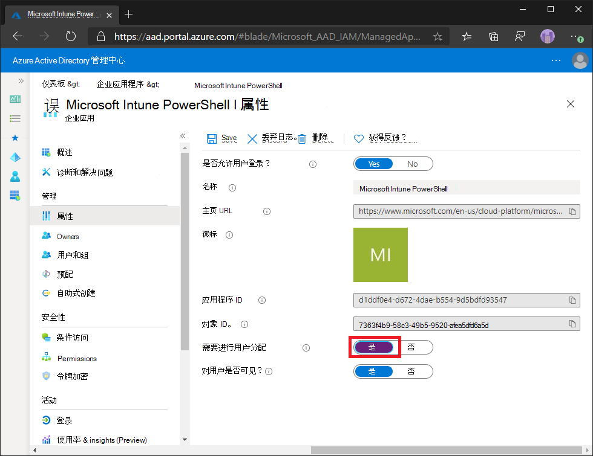Click 获得反馈 feedback button
The width and height of the screenshot is (593, 456).
pos(385,138)
